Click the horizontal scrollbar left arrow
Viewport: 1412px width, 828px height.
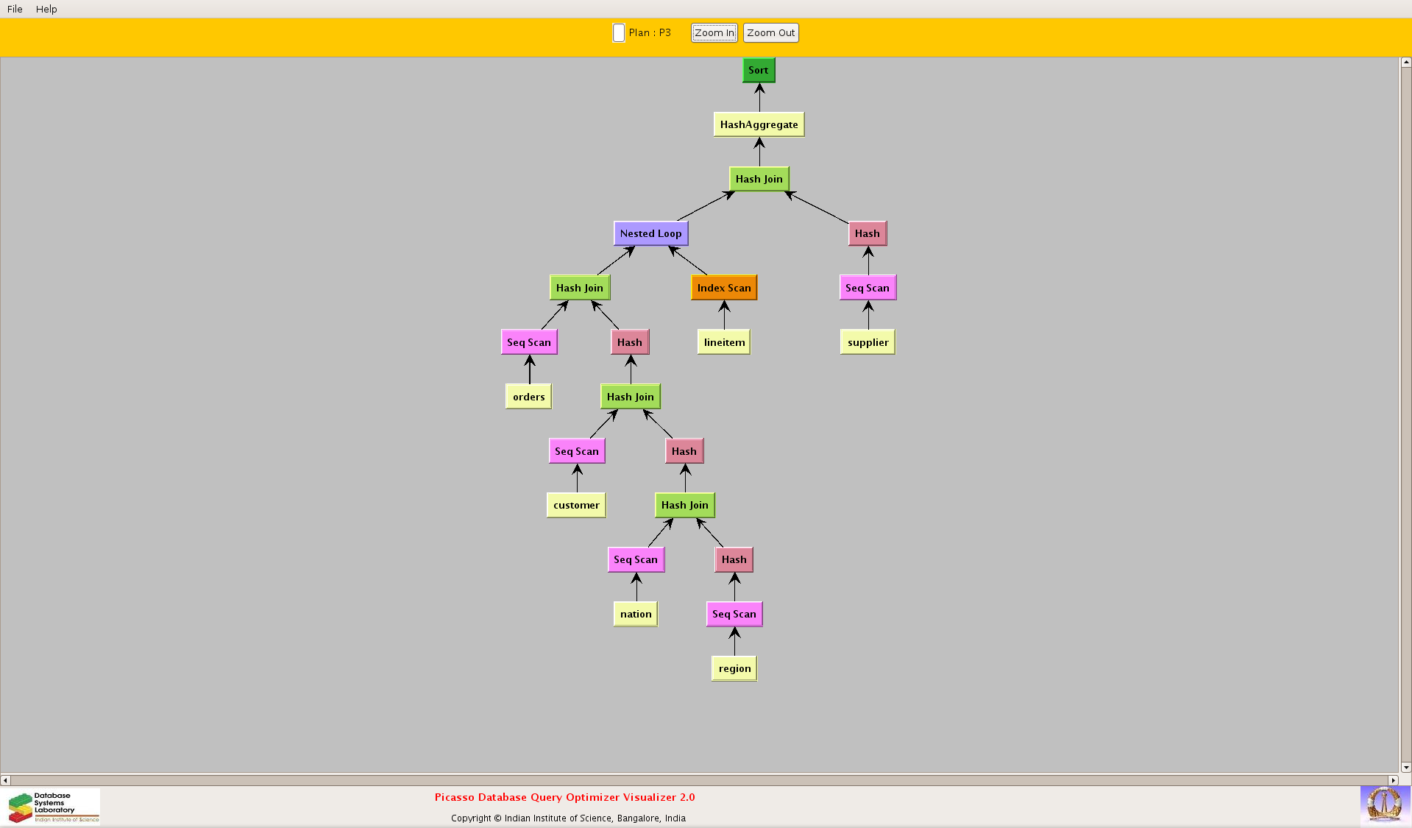click(x=6, y=780)
